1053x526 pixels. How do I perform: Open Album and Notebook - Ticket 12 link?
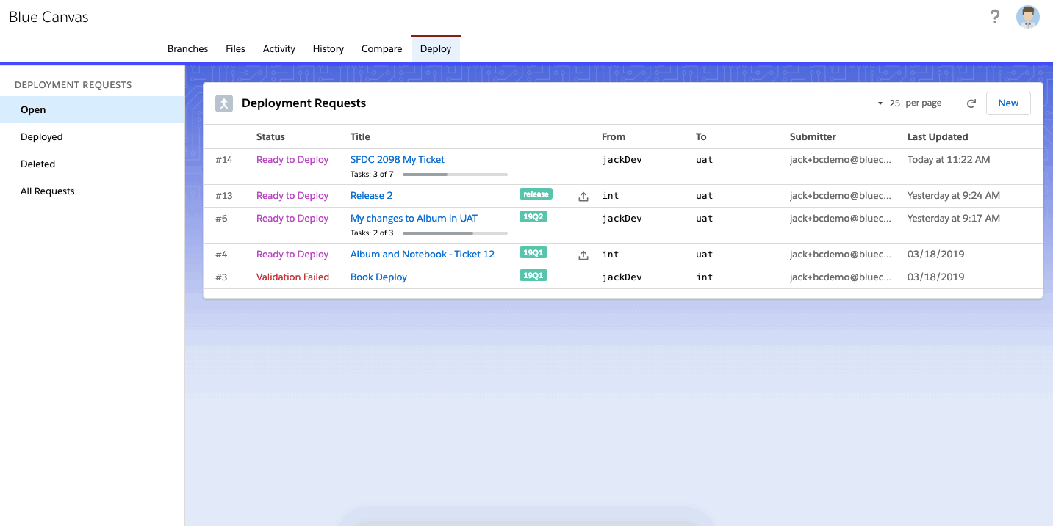point(423,255)
